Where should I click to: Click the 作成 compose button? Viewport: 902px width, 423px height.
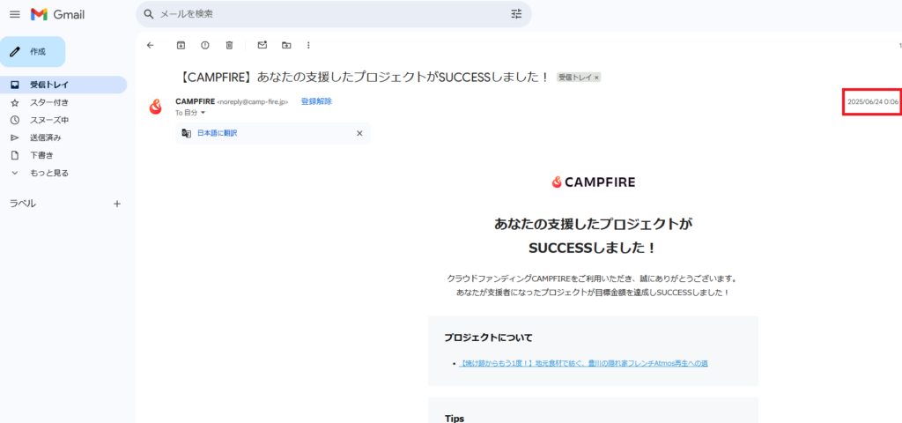33,52
